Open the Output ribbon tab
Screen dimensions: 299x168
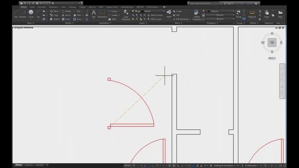point(82,7)
